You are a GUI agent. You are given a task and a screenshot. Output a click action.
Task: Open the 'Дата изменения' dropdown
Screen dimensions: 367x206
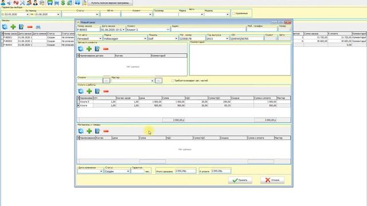[101, 171]
